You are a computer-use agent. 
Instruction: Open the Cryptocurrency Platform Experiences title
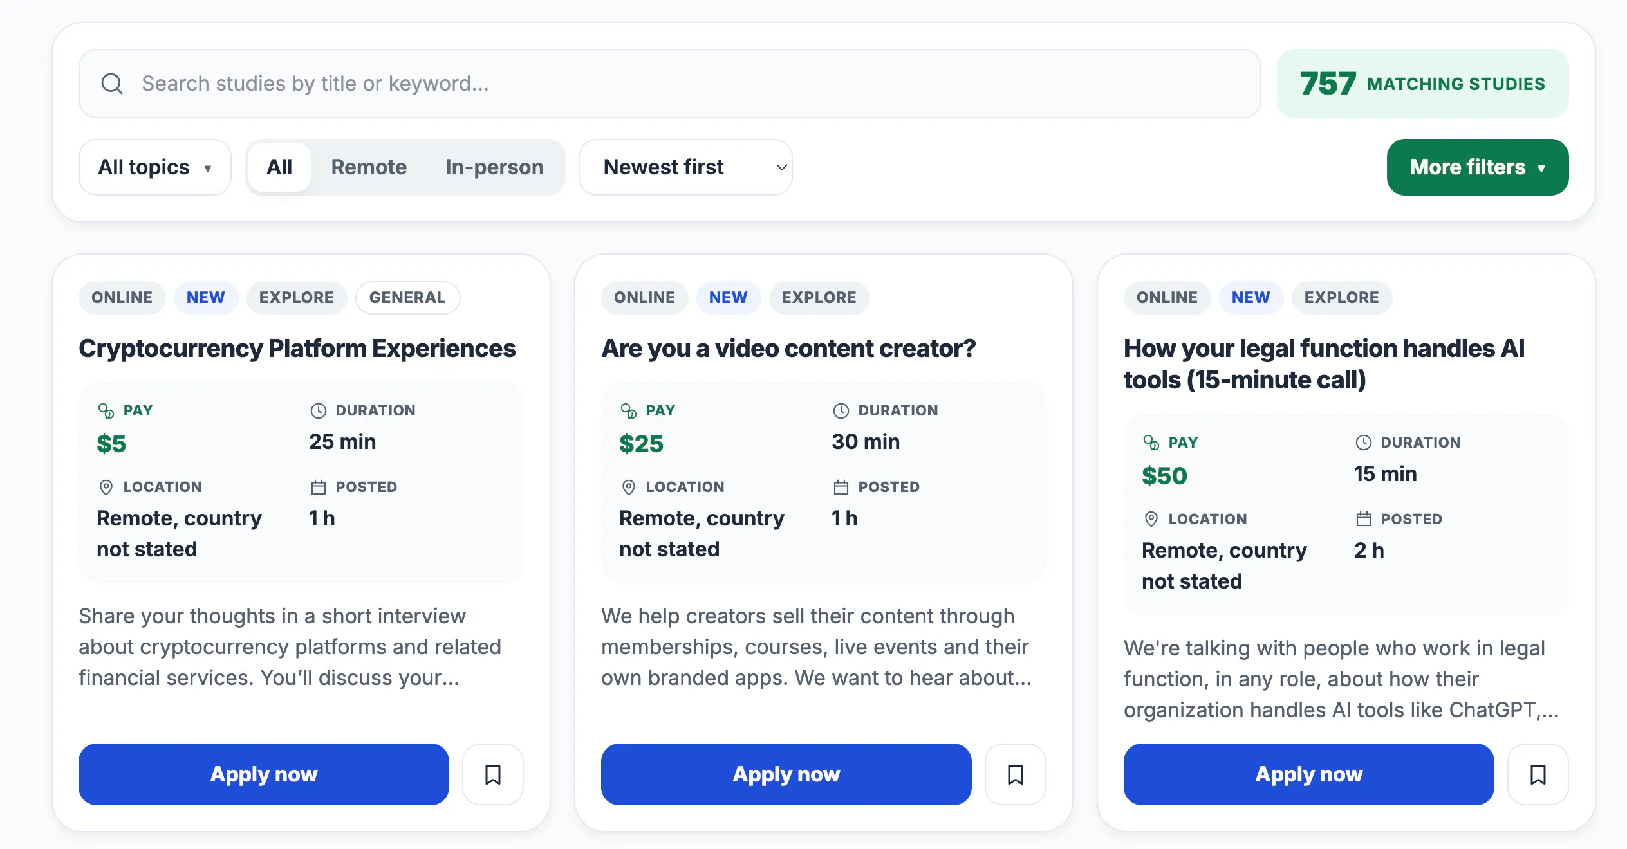pos(297,349)
